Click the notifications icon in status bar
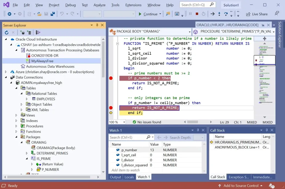 pyautogui.click(x=272, y=186)
